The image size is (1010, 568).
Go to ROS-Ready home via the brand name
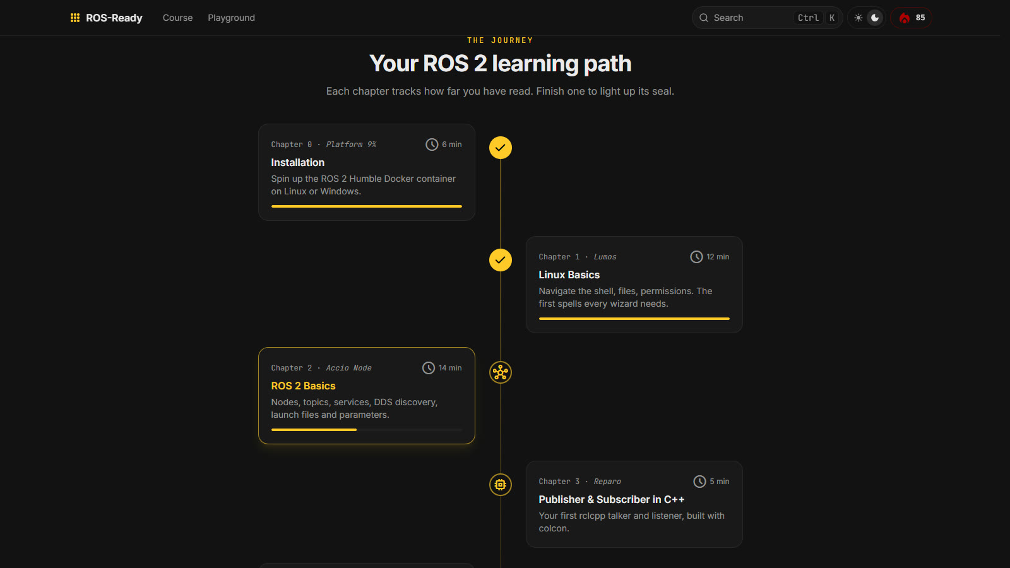coord(114,18)
